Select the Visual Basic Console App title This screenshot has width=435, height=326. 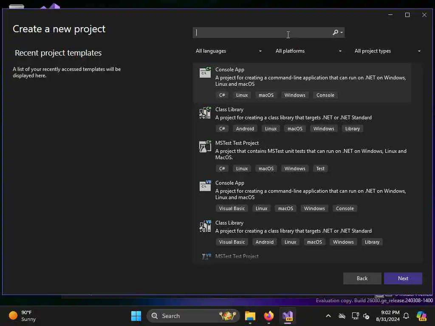coord(230,183)
